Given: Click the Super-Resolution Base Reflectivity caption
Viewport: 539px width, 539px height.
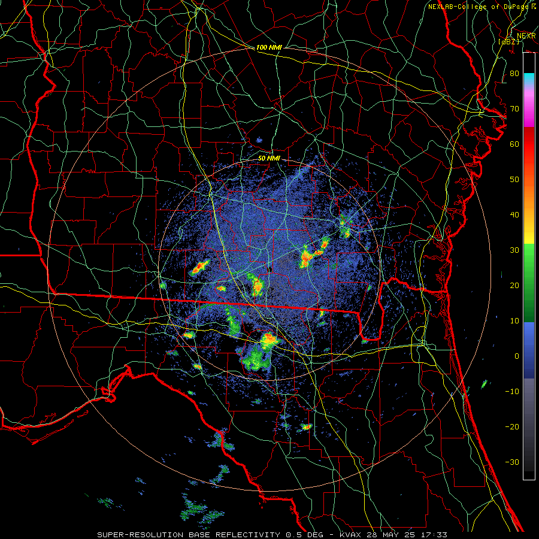Looking at the screenshot, I should (x=272, y=535).
